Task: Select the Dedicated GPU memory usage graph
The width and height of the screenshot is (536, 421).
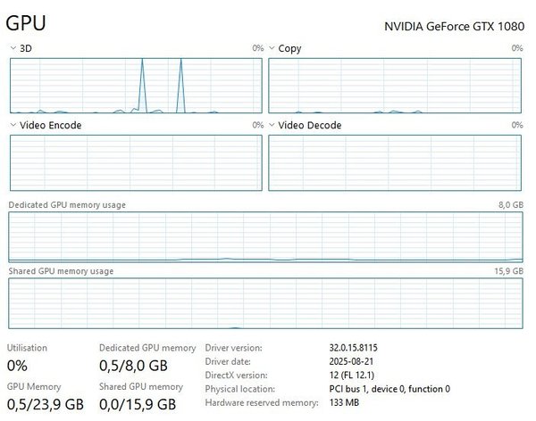Action: [265, 236]
